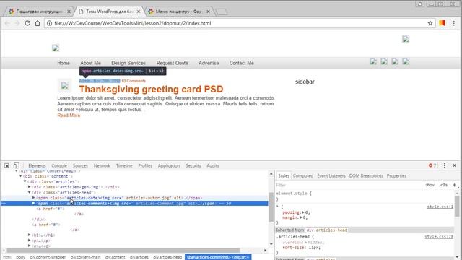462x260 pixels.
Task: Click the address bar URL field
Action: [239, 23]
